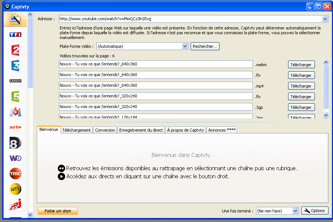Screen dimensions: 333x222
Task: Click channel list scroll up arrow
Action: pyautogui.click(x=30, y=14)
